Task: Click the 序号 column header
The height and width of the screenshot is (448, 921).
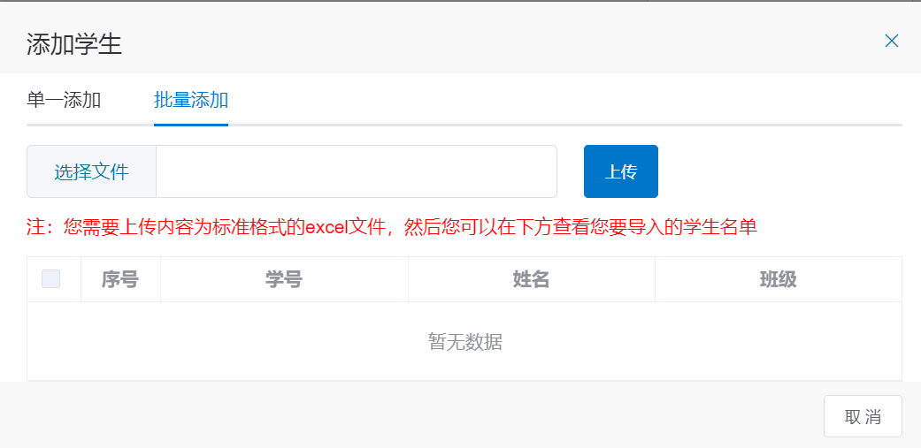Action: (x=120, y=280)
